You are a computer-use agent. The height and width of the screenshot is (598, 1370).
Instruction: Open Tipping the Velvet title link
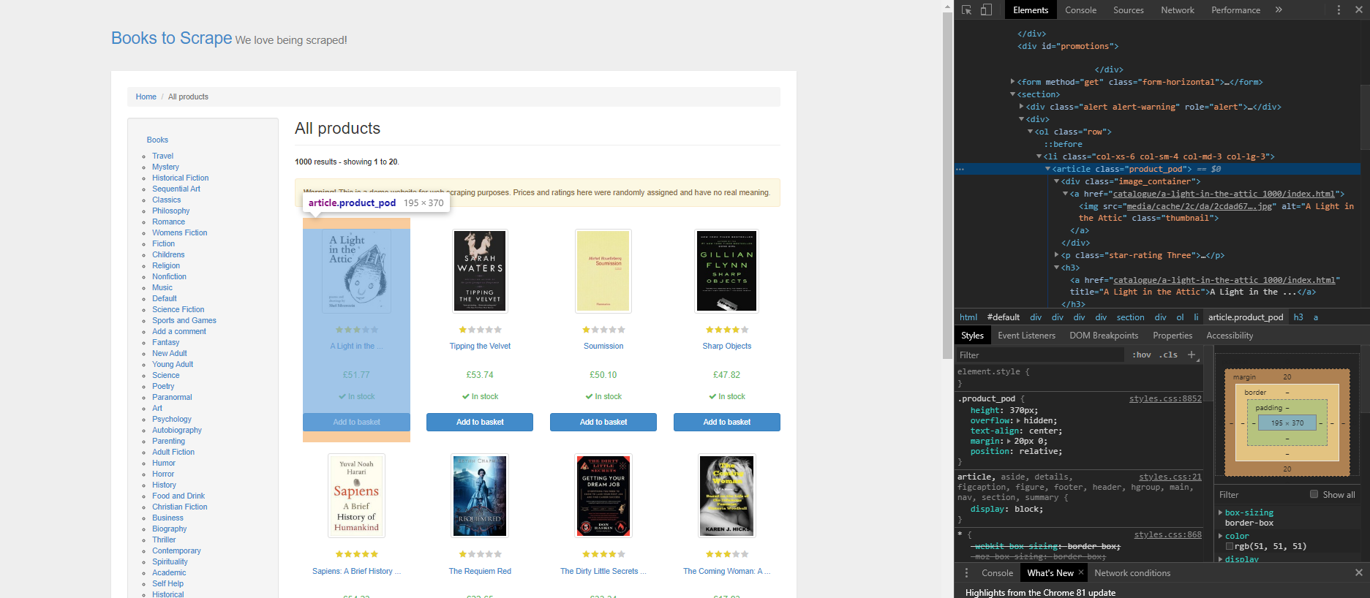click(480, 346)
